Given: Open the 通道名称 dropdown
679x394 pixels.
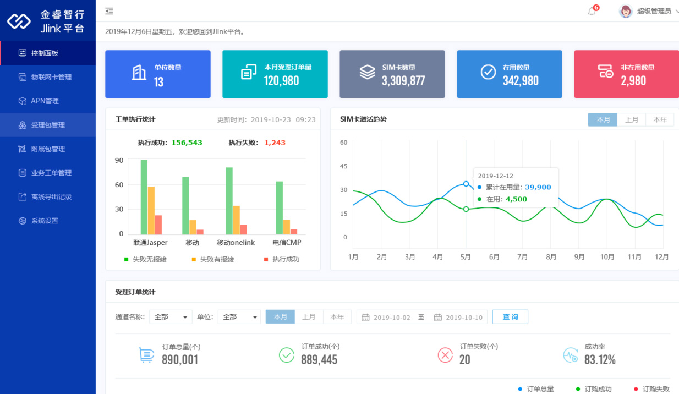Looking at the screenshot, I should pyautogui.click(x=171, y=317).
